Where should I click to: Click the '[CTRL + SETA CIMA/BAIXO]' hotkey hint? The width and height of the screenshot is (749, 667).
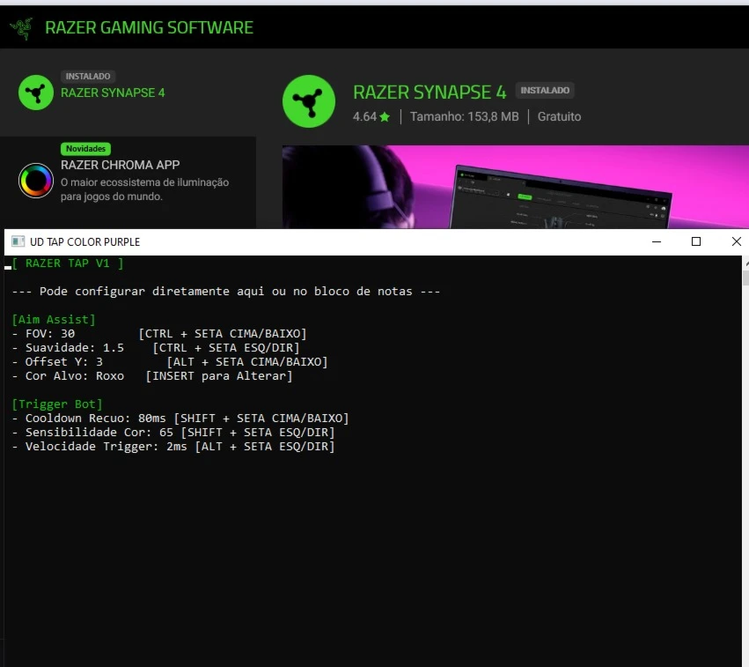223,334
